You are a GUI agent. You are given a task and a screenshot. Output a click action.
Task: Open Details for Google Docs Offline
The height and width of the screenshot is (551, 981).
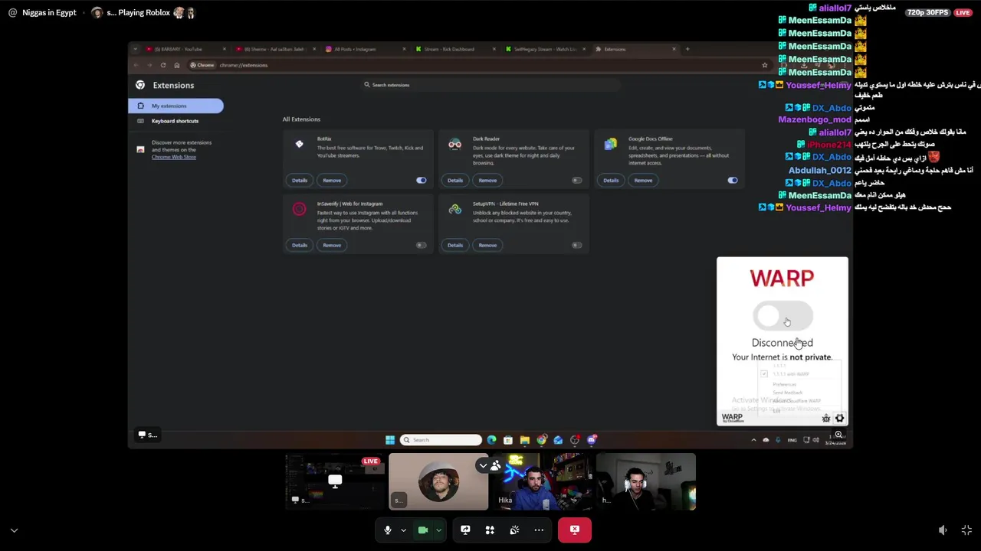610,181
